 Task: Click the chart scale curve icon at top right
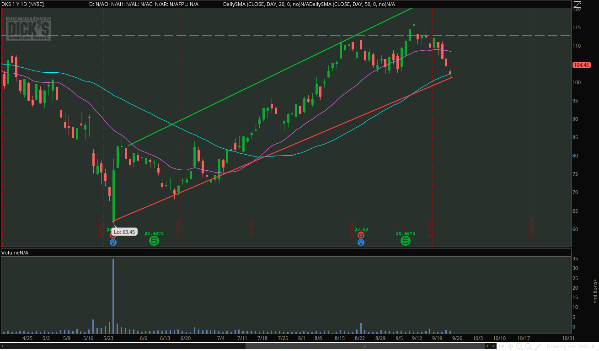(x=577, y=5)
